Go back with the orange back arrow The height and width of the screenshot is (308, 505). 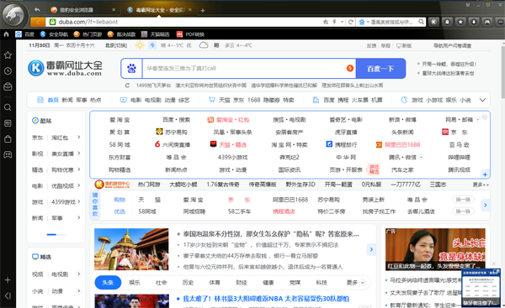38,22
